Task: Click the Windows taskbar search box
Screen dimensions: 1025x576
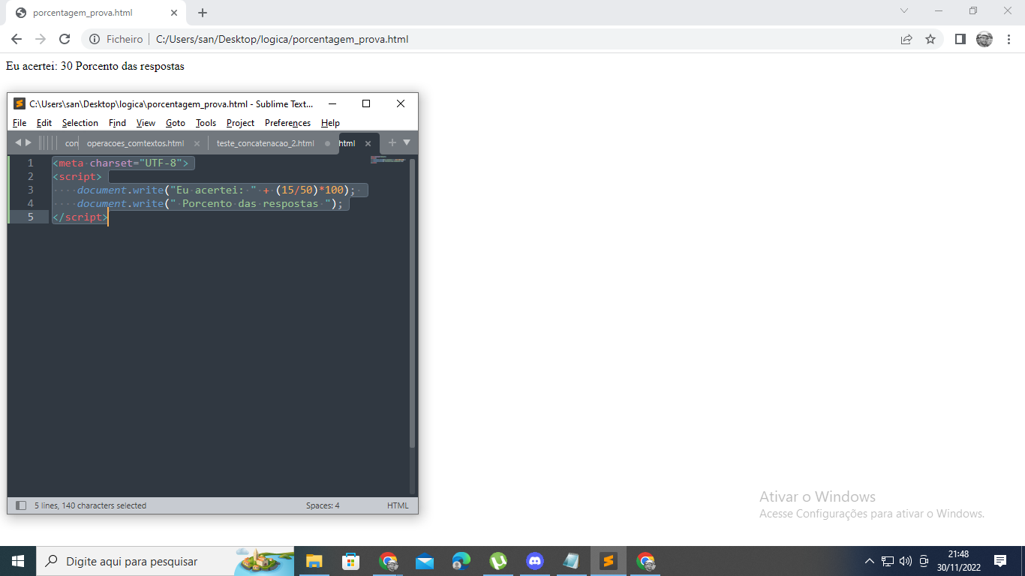Action: click(x=165, y=561)
